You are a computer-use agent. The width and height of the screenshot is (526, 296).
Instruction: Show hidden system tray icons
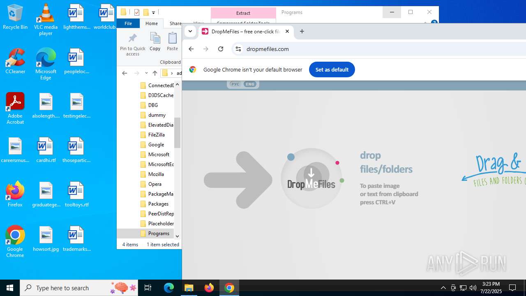443,288
